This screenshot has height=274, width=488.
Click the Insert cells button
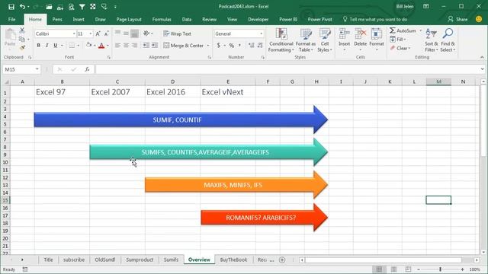(344, 40)
